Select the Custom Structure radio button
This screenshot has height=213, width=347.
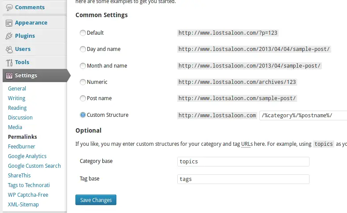83,115
